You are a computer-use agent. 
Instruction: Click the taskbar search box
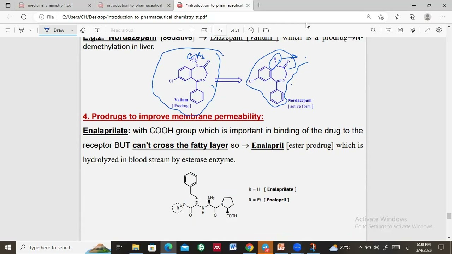click(64, 247)
